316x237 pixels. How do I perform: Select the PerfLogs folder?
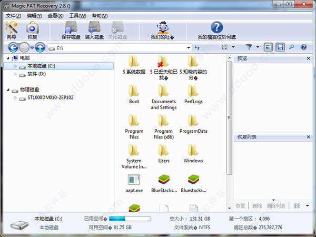click(193, 94)
